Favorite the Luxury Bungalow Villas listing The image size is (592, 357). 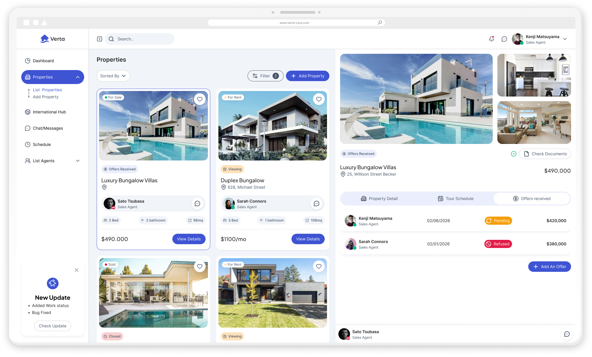(x=200, y=99)
